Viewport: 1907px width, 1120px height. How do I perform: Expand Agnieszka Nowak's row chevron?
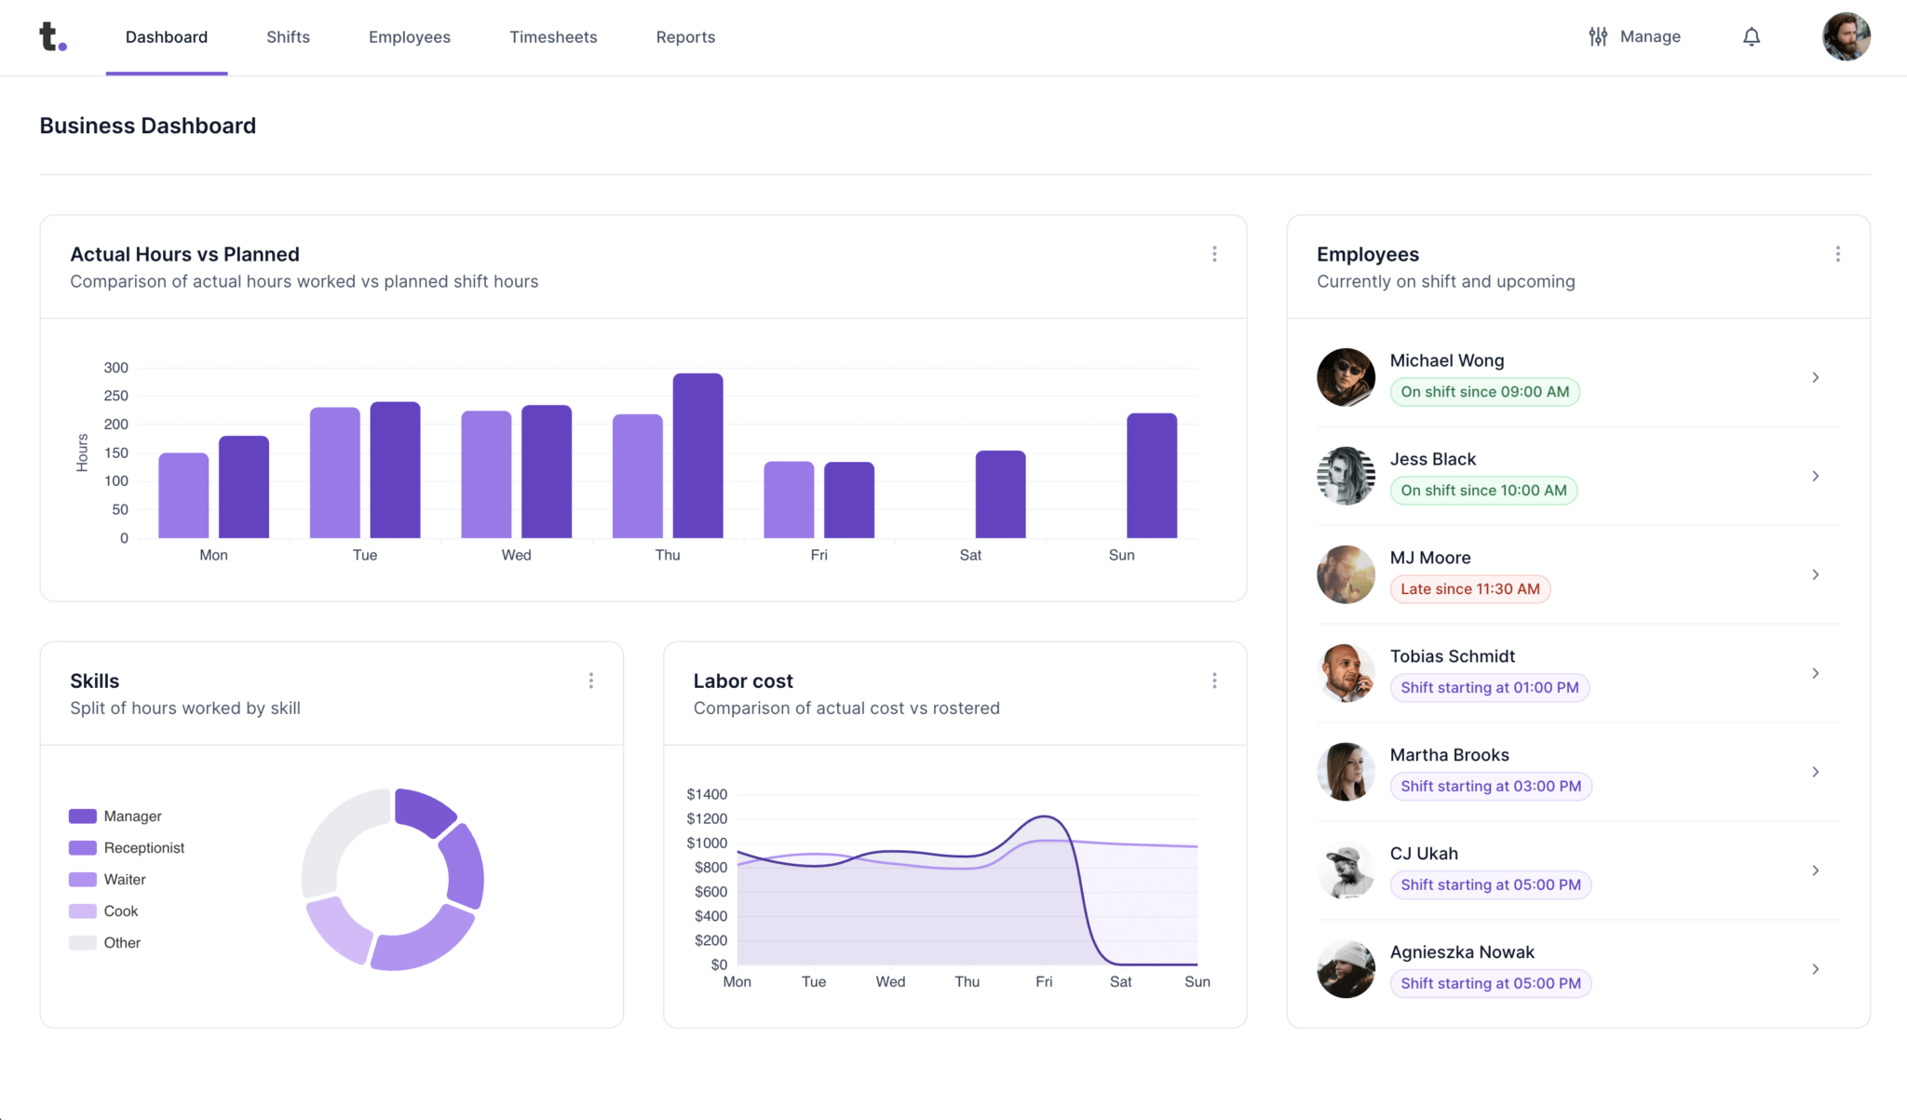(1815, 969)
